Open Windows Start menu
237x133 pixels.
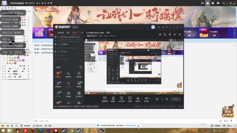(x=3, y=131)
